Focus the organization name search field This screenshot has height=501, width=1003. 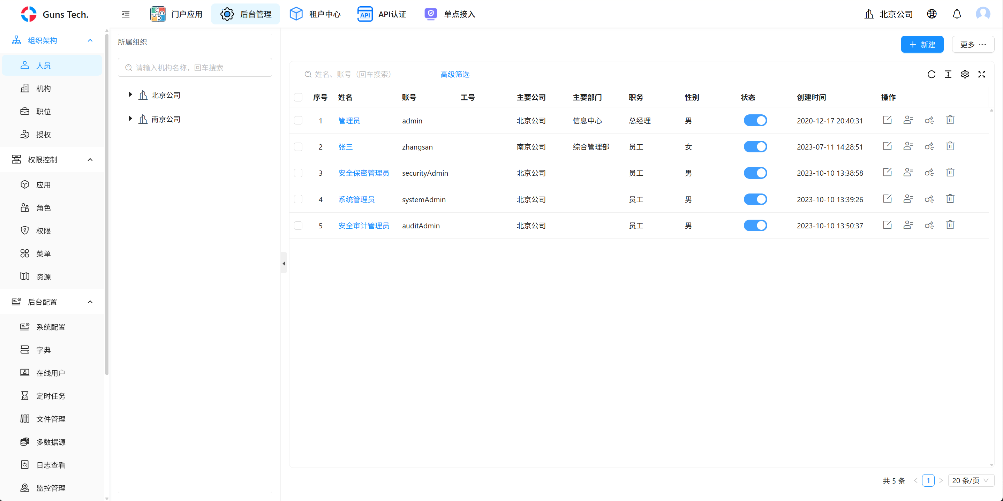click(195, 67)
